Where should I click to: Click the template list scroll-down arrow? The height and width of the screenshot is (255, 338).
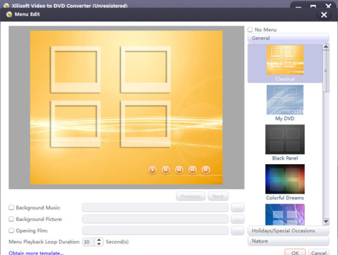tap(326, 221)
